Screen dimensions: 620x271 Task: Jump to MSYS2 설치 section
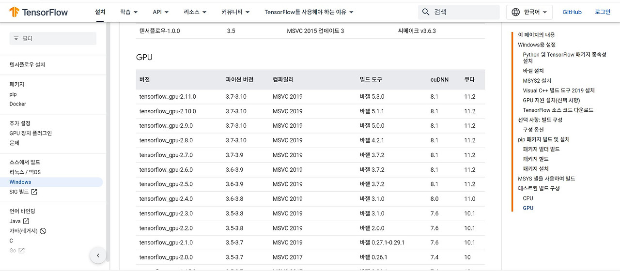(537, 81)
